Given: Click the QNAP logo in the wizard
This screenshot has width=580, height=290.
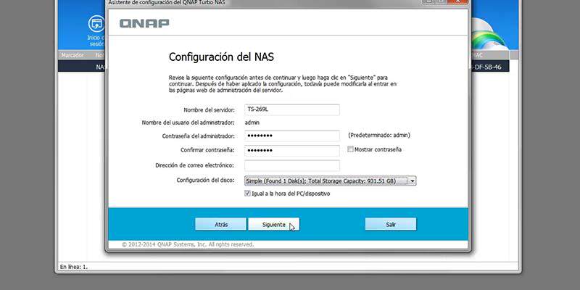Looking at the screenshot, I should click(x=144, y=23).
